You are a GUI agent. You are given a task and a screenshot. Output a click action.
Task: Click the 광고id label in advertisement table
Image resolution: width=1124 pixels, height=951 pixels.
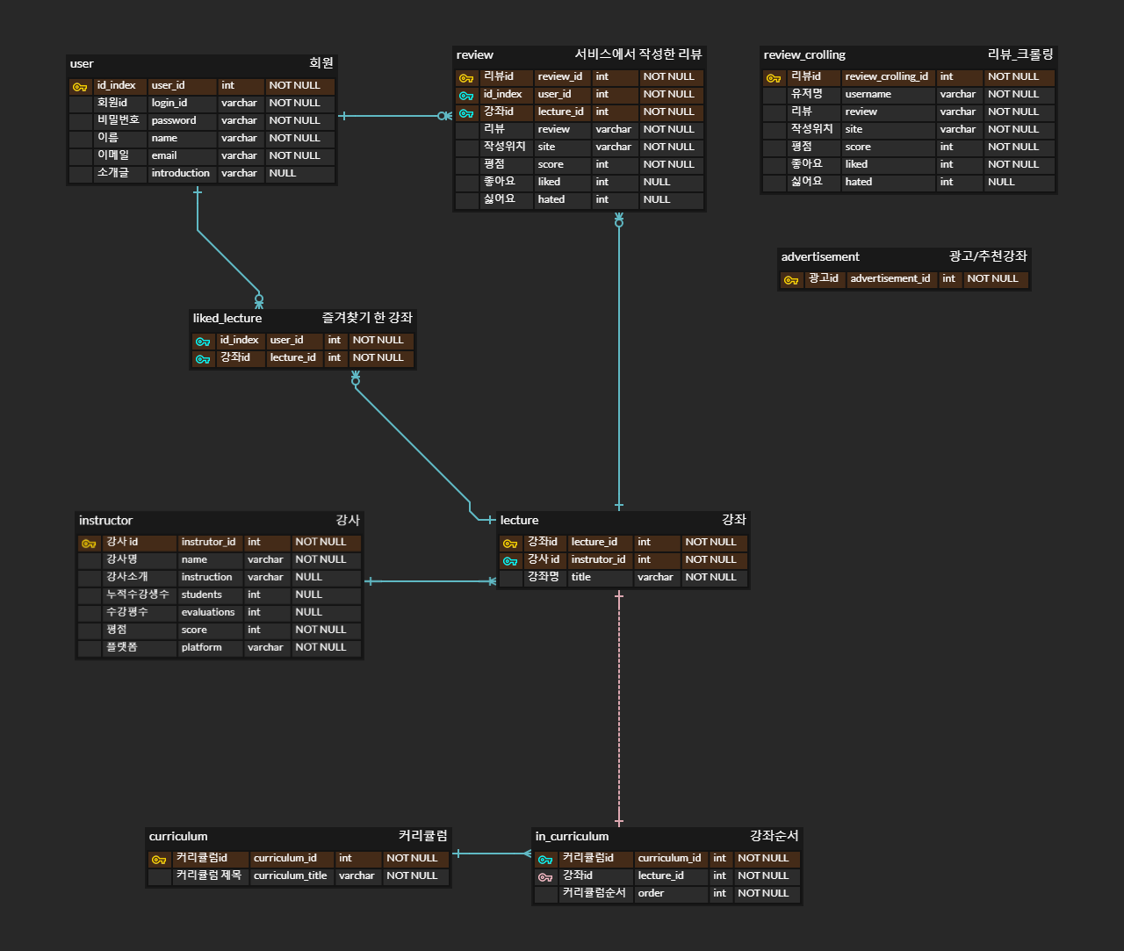pyautogui.click(x=824, y=278)
